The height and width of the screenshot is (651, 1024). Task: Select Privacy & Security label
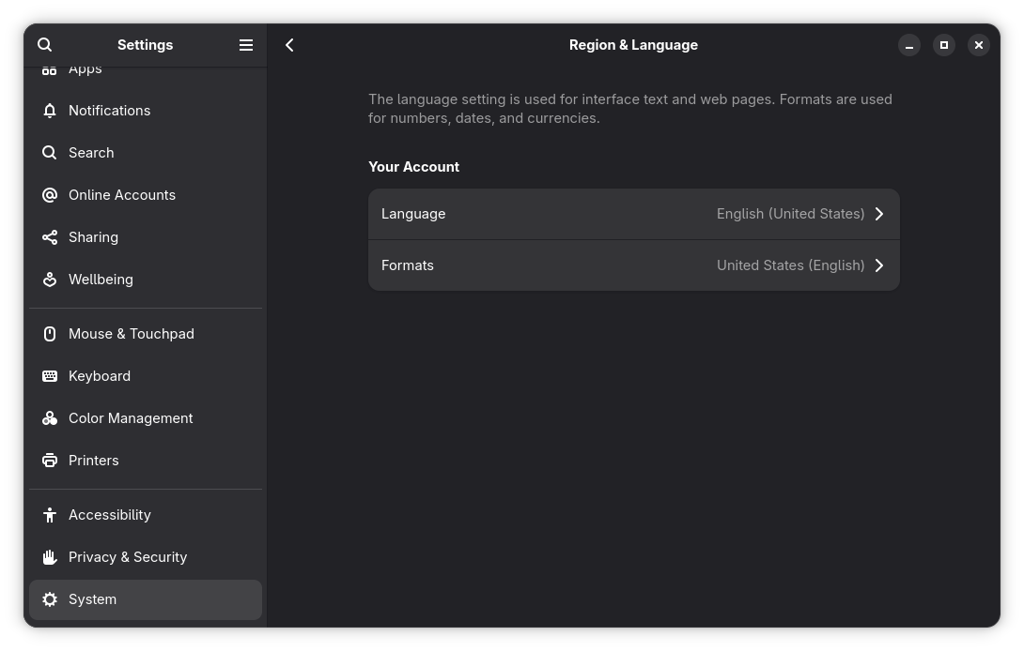[128, 557]
